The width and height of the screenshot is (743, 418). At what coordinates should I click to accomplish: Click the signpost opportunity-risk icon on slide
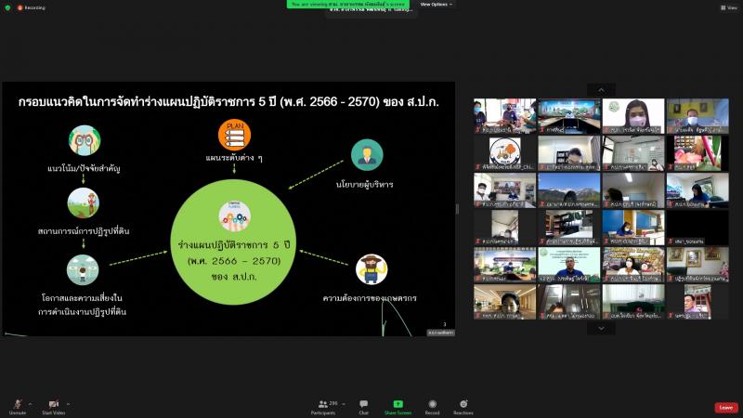[83, 269]
